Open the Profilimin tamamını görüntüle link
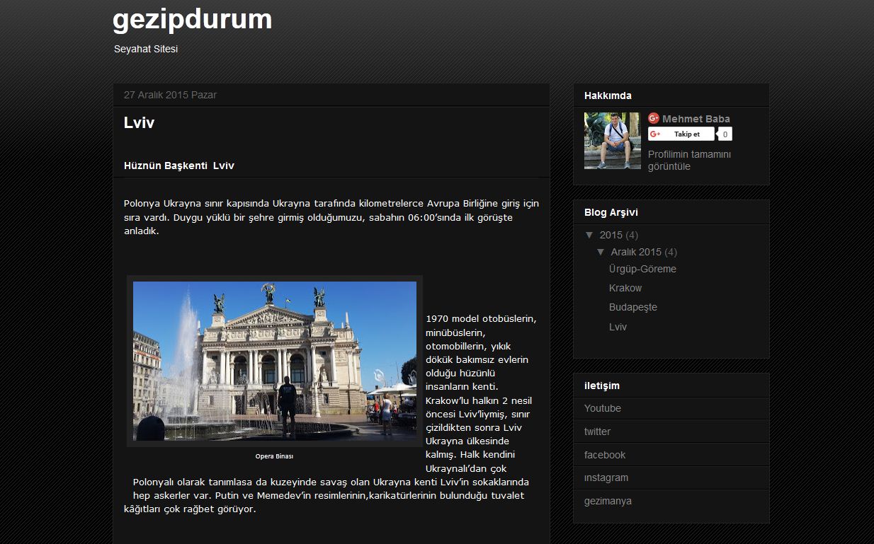 coord(689,160)
